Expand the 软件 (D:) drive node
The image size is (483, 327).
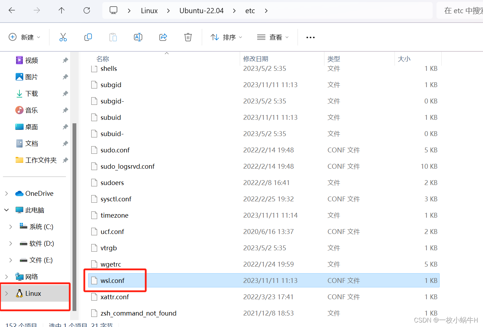click(11, 243)
